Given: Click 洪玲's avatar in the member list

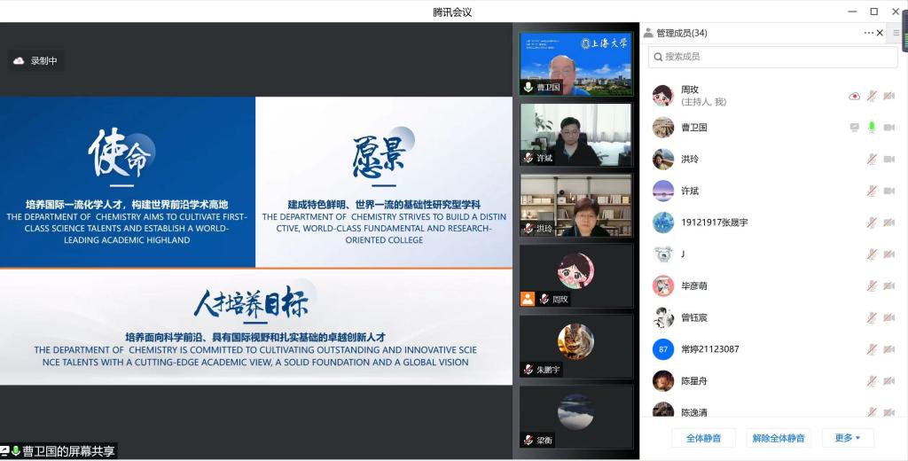Looking at the screenshot, I should tap(662, 159).
